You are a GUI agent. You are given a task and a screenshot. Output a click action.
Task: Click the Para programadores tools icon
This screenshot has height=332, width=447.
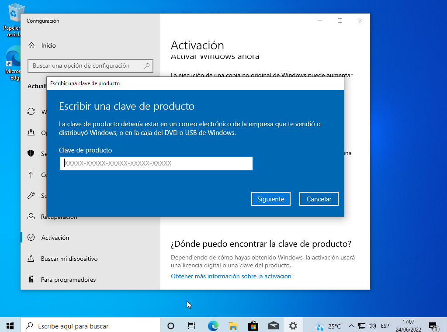click(x=31, y=279)
